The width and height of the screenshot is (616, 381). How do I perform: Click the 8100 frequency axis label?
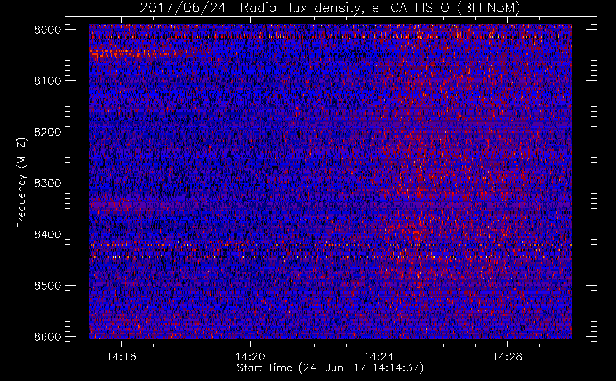tap(48, 81)
